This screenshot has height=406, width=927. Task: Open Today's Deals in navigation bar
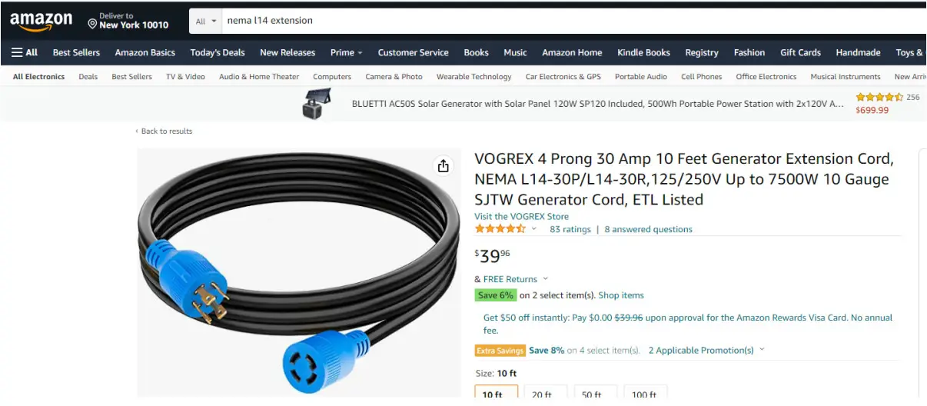point(218,52)
